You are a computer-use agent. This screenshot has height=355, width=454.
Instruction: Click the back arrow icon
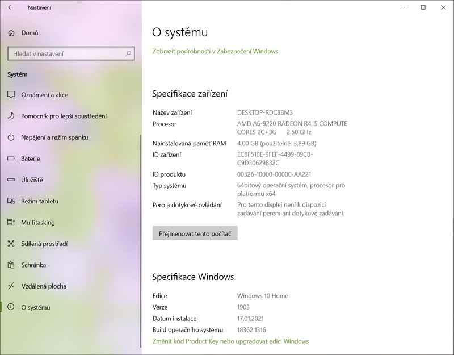coord(11,7)
